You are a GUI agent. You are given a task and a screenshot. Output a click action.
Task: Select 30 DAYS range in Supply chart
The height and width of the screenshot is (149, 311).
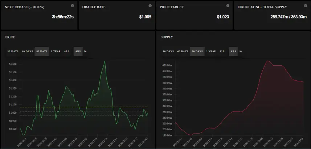(x=168, y=52)
